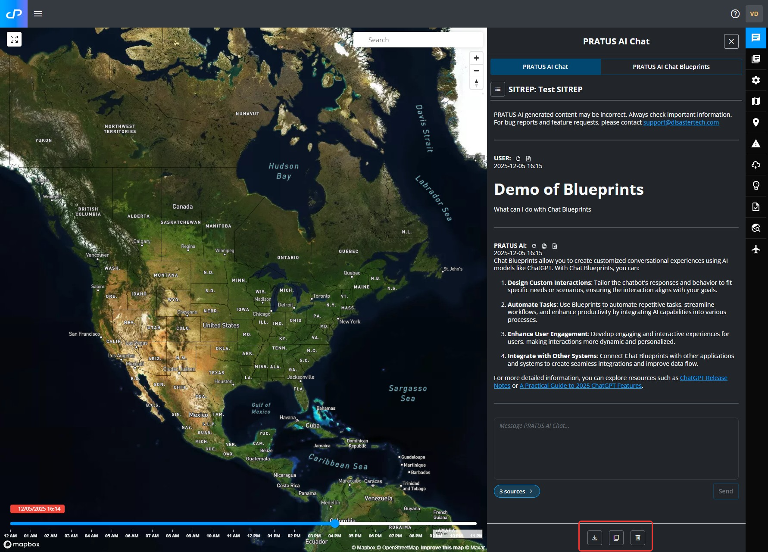Click the help question mark icon
Screen dimensions: 768x552
735,14
